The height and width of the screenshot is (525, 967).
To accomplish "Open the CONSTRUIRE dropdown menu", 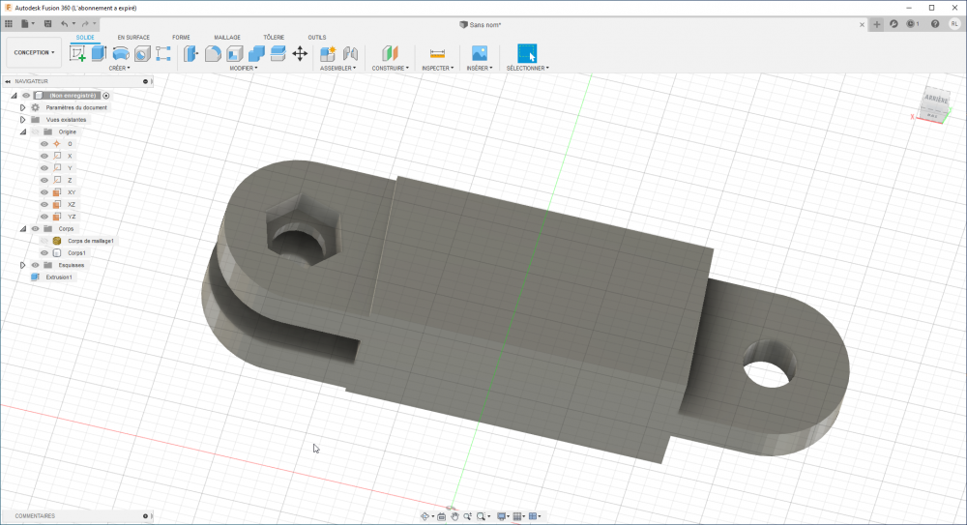I will (391, 68).
